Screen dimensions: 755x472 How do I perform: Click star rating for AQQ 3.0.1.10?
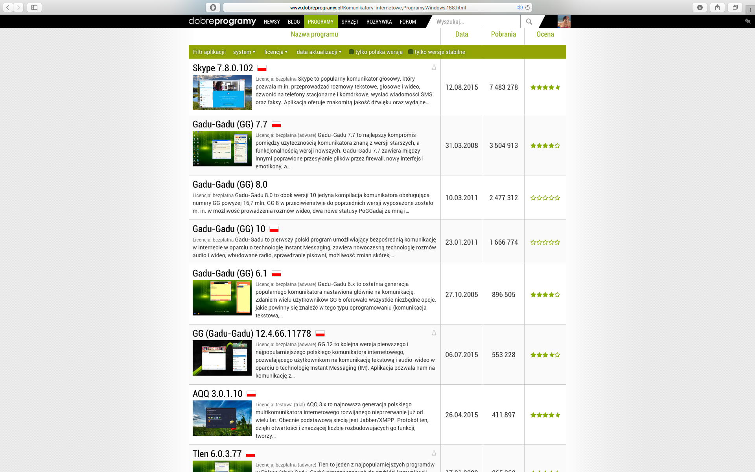tap(545, 415)
